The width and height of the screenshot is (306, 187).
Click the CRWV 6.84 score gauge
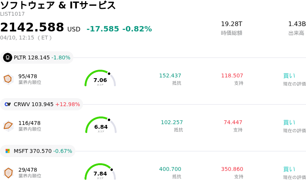coord(101,126)
